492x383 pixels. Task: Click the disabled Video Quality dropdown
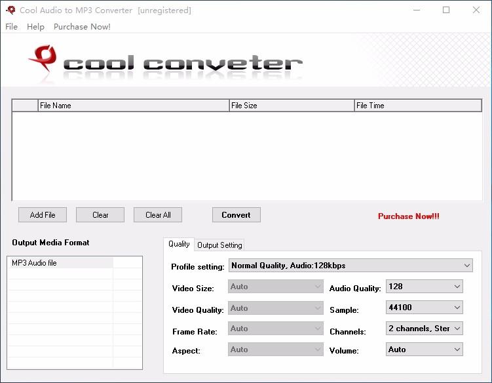(x=276, y=308)
